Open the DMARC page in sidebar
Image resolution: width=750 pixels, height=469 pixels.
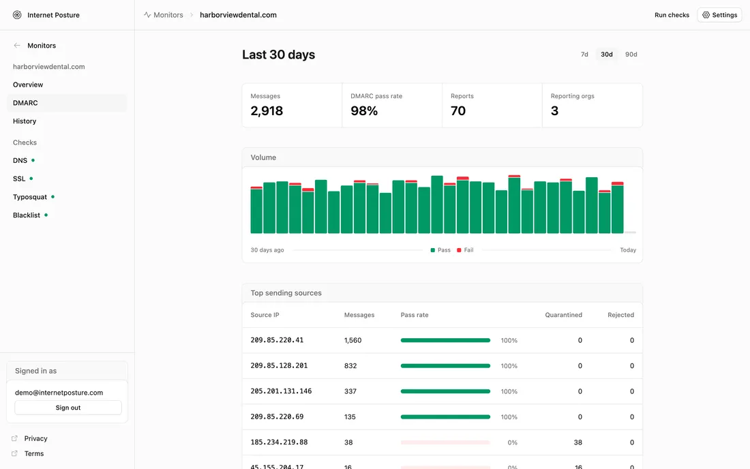[x=67, y=103]
